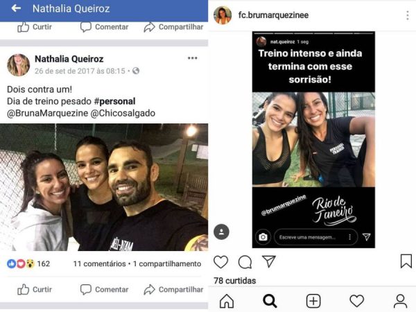Open the three-dot menu on Facebook post
This screenshot has width=416, height=312.
[192, 58]
